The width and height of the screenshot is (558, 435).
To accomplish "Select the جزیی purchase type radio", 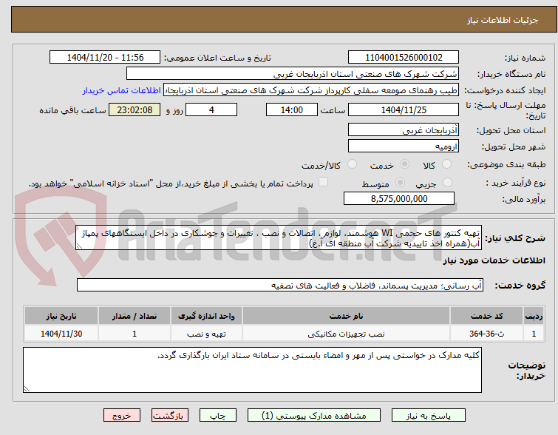I will [x=447, y=183].
